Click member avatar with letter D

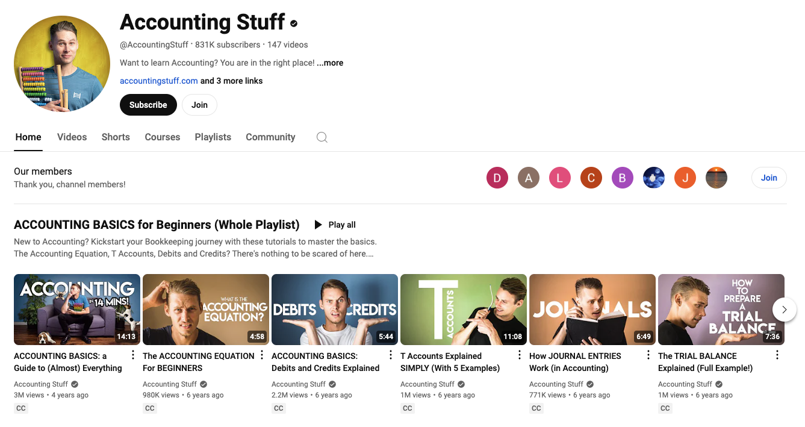497,178
